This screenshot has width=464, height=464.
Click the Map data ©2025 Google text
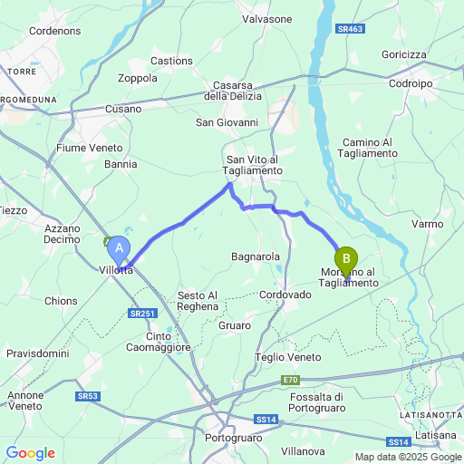pos(409,457)
